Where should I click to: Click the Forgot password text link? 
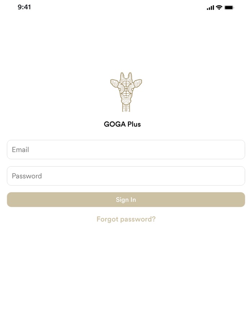click(x=126, y=219)
